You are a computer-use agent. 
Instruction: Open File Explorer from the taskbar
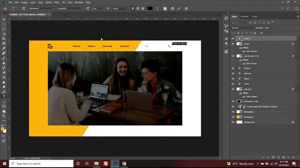coord(97,164)
